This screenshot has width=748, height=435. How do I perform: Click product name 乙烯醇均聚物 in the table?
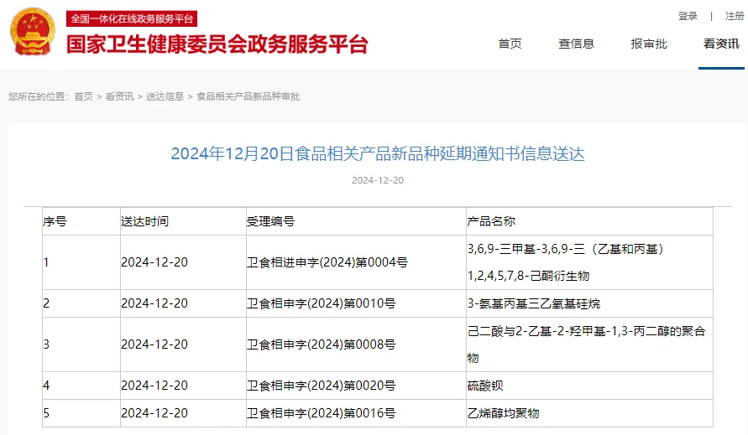[x=503, y=413]
